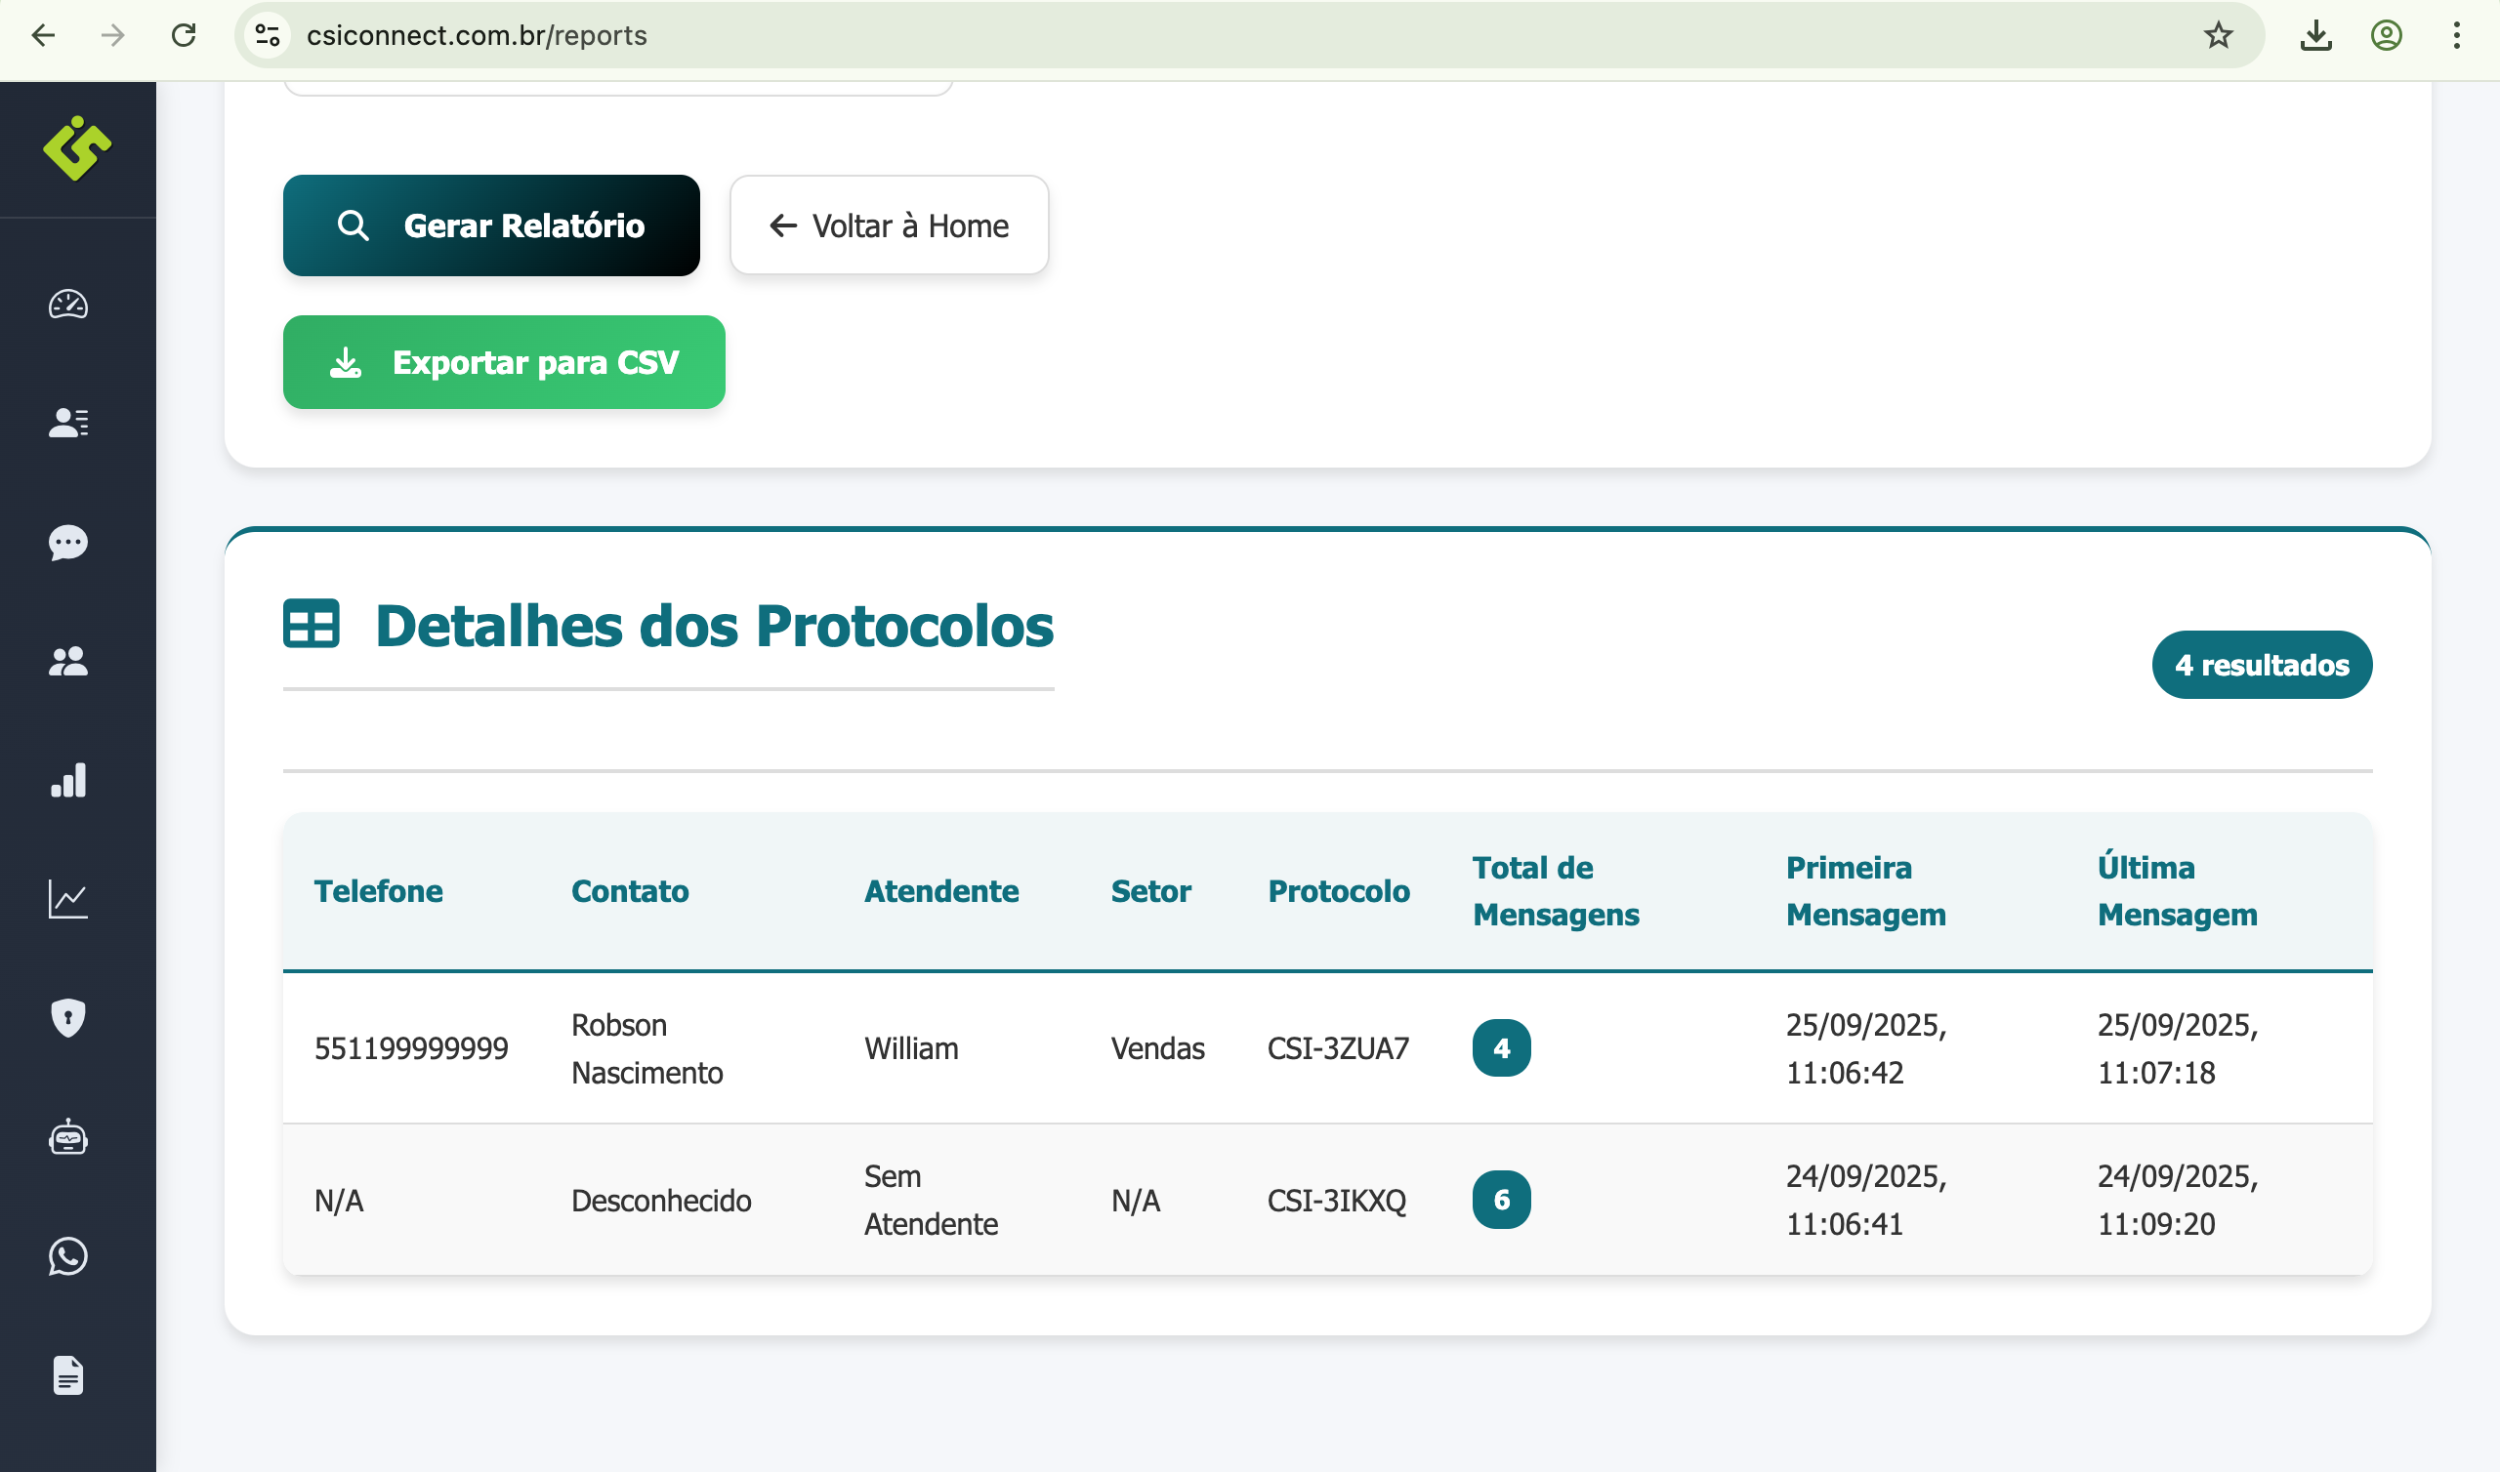Open the security shield section
Screen dimensions: 2500x1472
pyautogui.click(x=67, y=1018)
